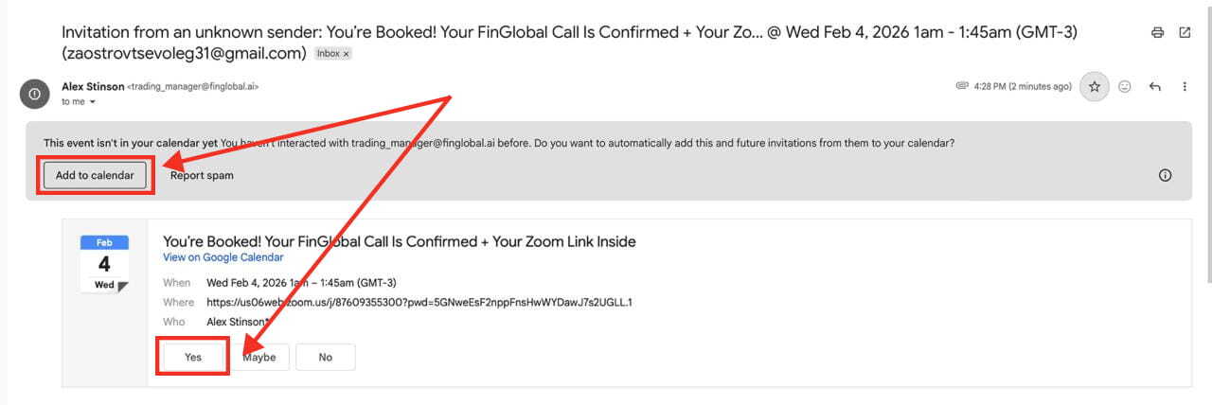Open the three-dot More options menu
The height and width of the screenshot is (405, 1212).
click(1185, 86)
